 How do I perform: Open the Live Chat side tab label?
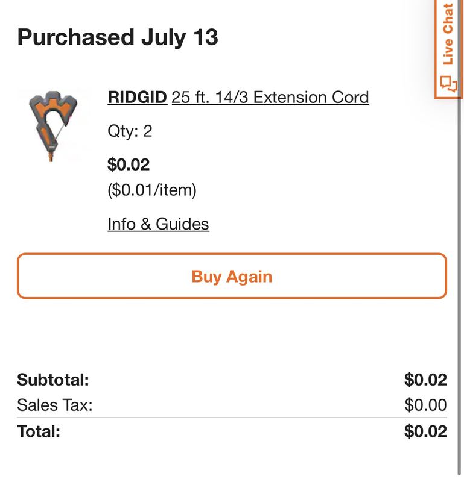click(x=448, y=34)
